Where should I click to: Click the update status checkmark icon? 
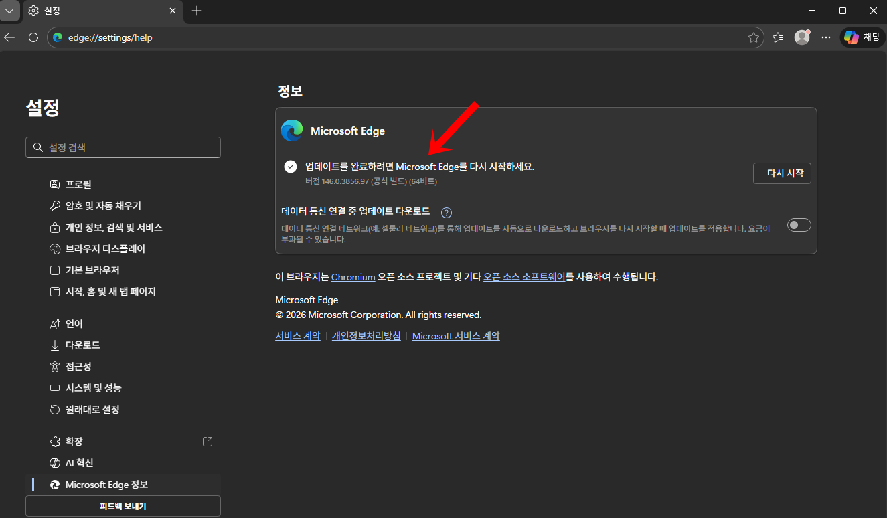coord(291,167)
